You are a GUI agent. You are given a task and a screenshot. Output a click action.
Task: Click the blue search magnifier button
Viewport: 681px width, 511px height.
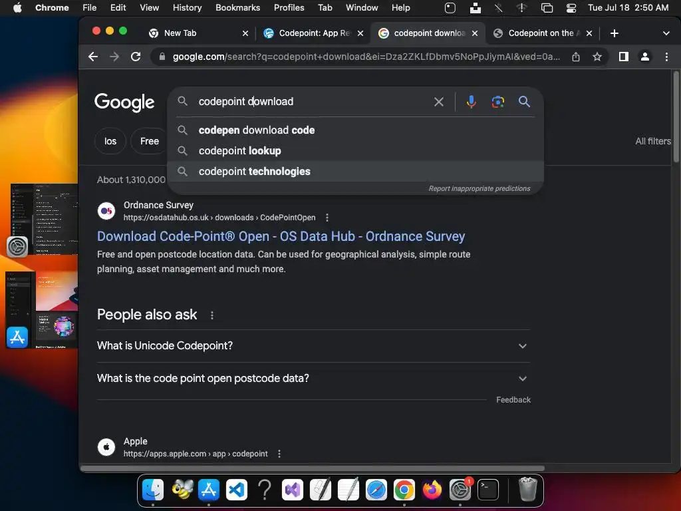524,102
